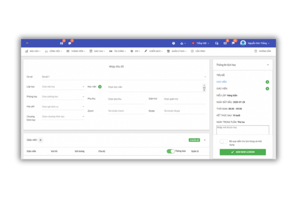Screen dimensions: 297x198
Task: Click the user avatar icon
Action: click(243, 43)
